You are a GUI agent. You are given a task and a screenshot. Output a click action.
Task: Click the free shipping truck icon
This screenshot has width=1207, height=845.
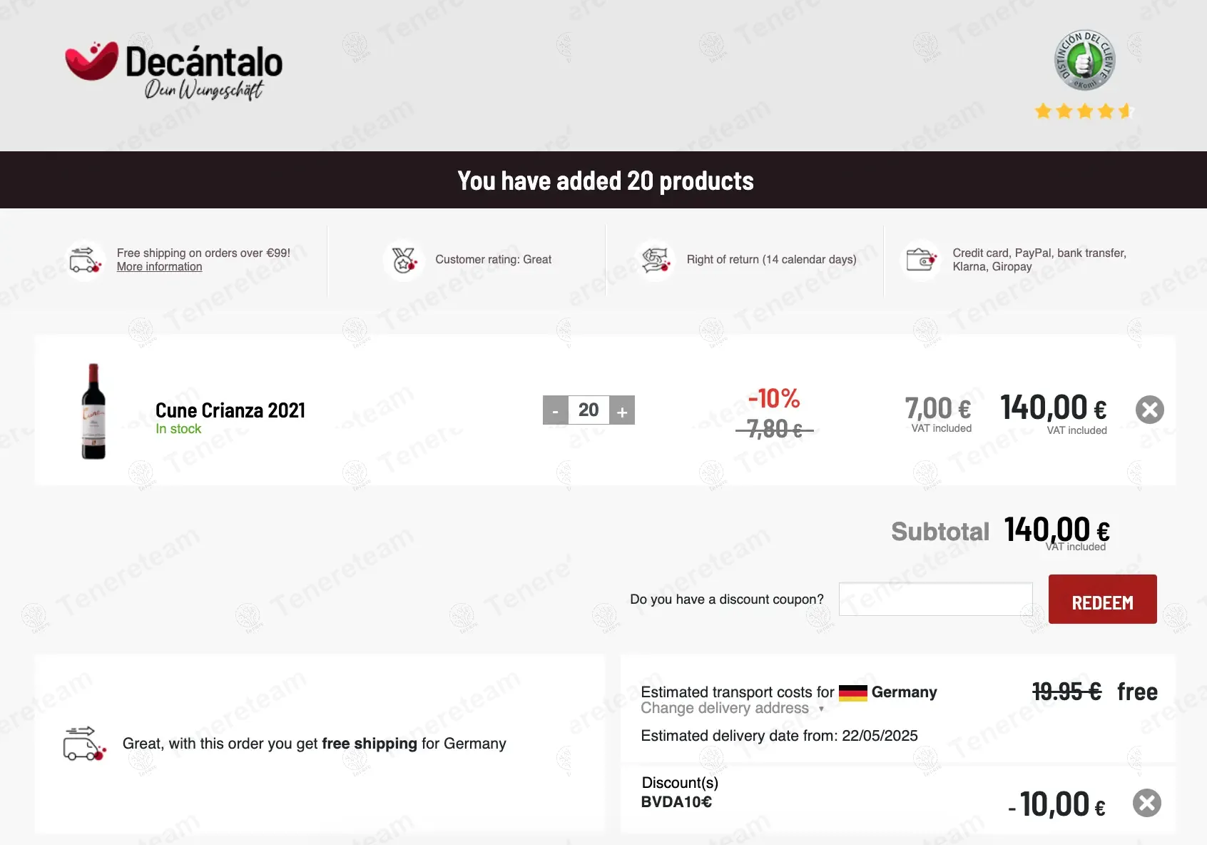(x=86, y=260)
